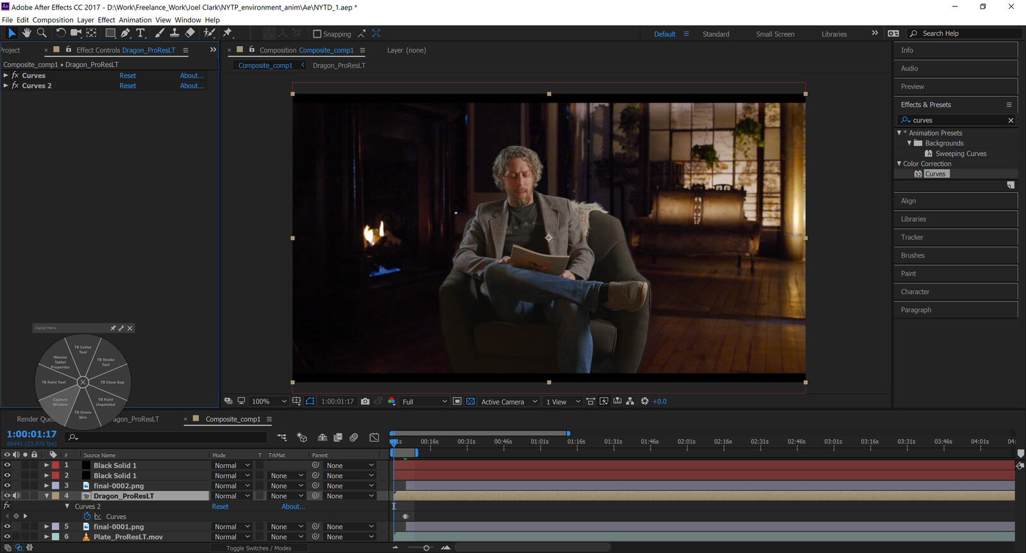This screenshot has width=1026, height=553.
Task: Expand the Curves 2 effect properties
Action: click(6, 86)
